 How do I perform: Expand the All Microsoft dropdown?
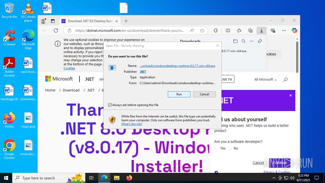click(x=266, y=80)
